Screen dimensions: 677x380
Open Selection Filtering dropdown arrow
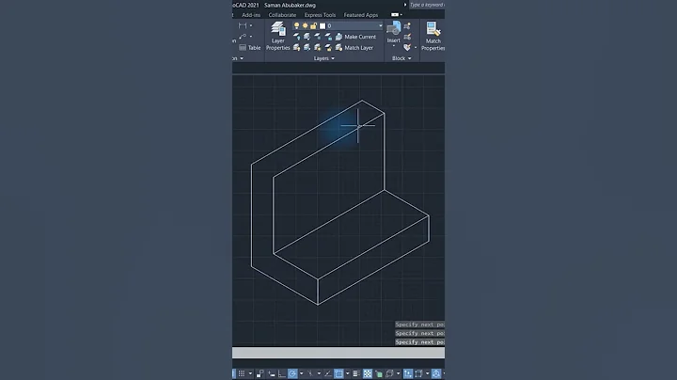pos(428,373)
